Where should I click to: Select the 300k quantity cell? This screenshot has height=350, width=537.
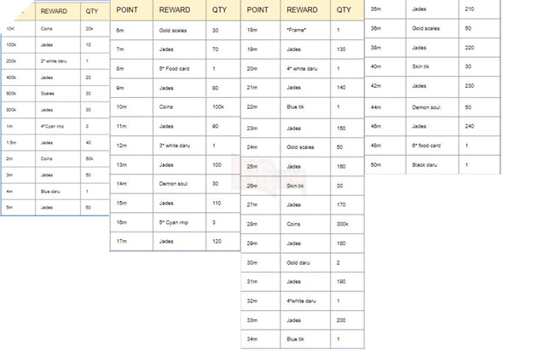[343, 223]
